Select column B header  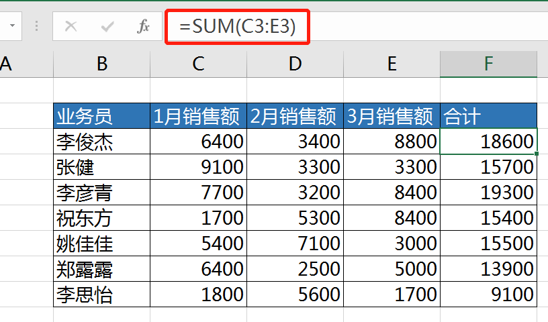pyautogui.click(x=101, y=64)
